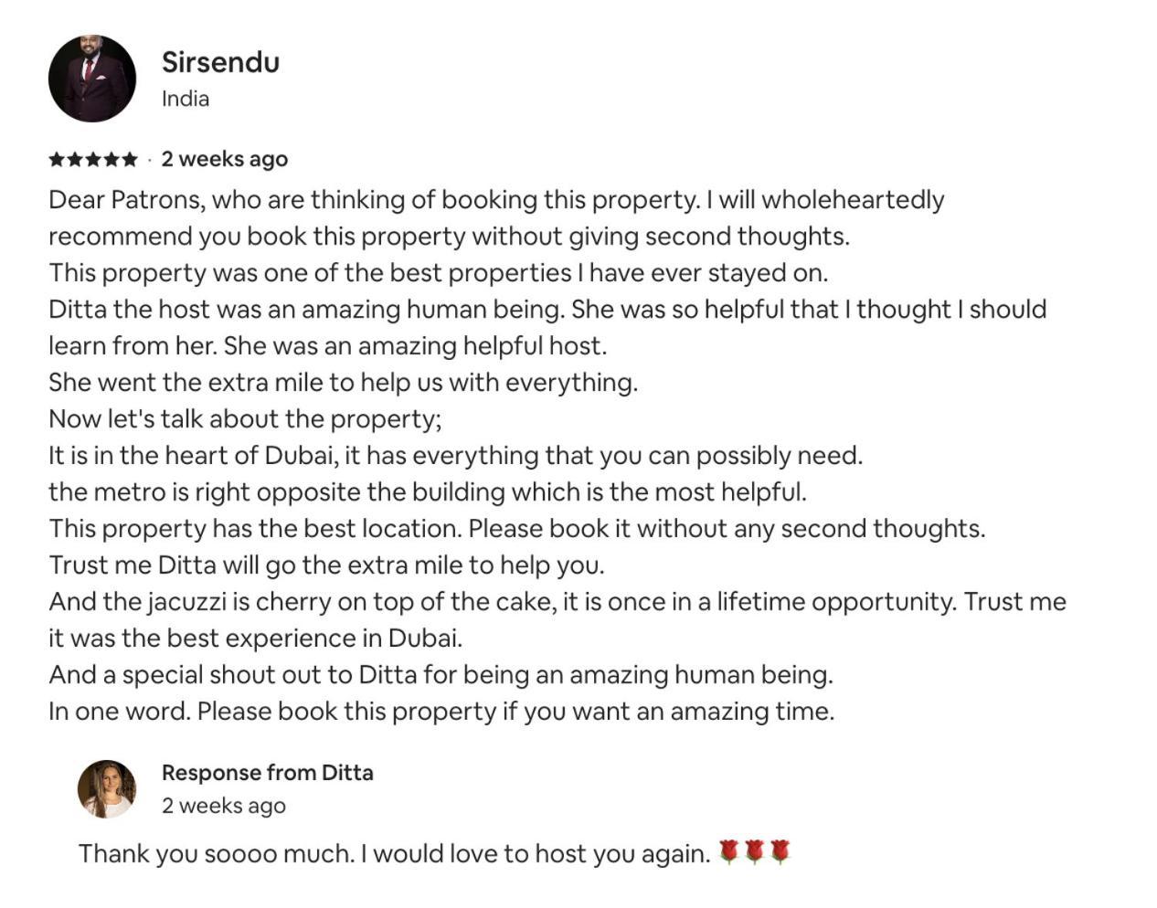Click the "special shout out to Ditta" line

point(441,675)
